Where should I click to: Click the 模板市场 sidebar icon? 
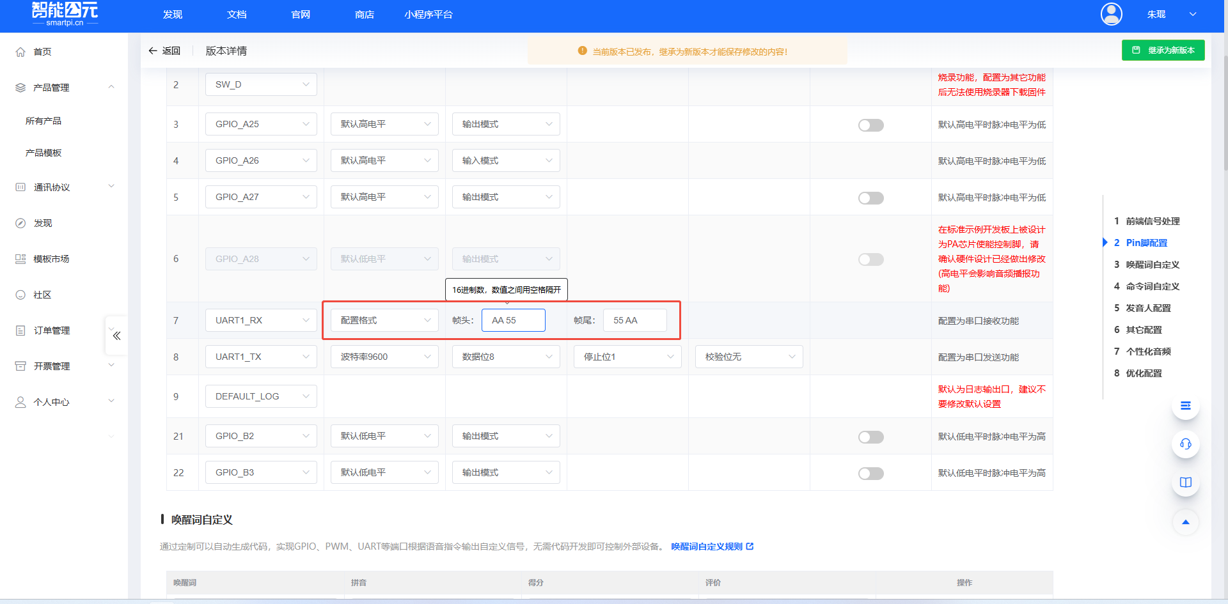(x=20, y=259)
